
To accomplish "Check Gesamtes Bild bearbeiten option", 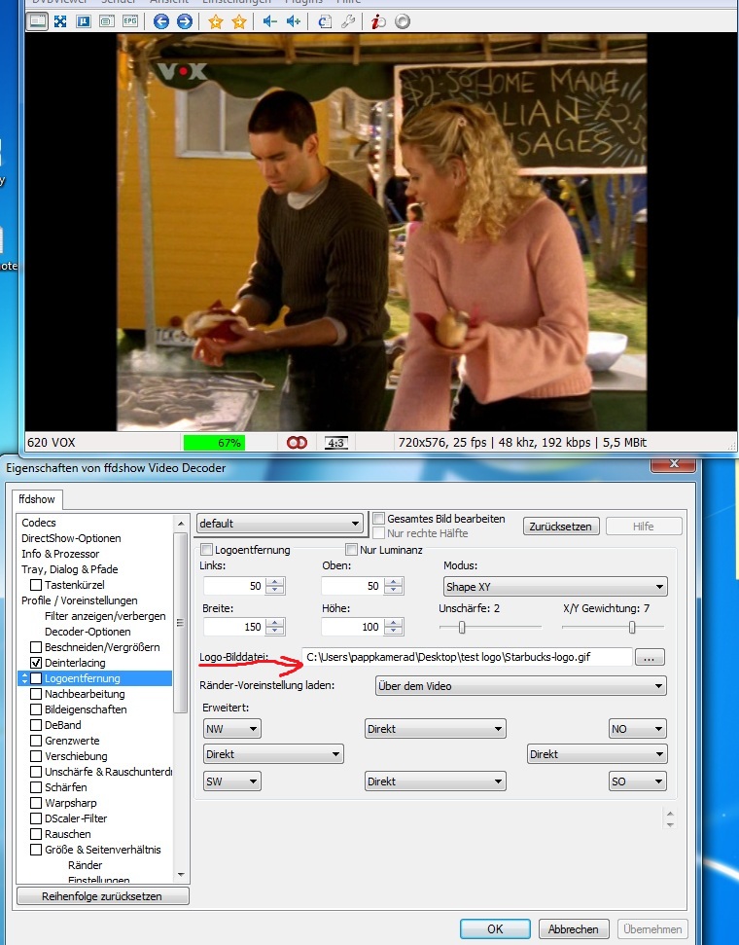I will click(379, 519).
